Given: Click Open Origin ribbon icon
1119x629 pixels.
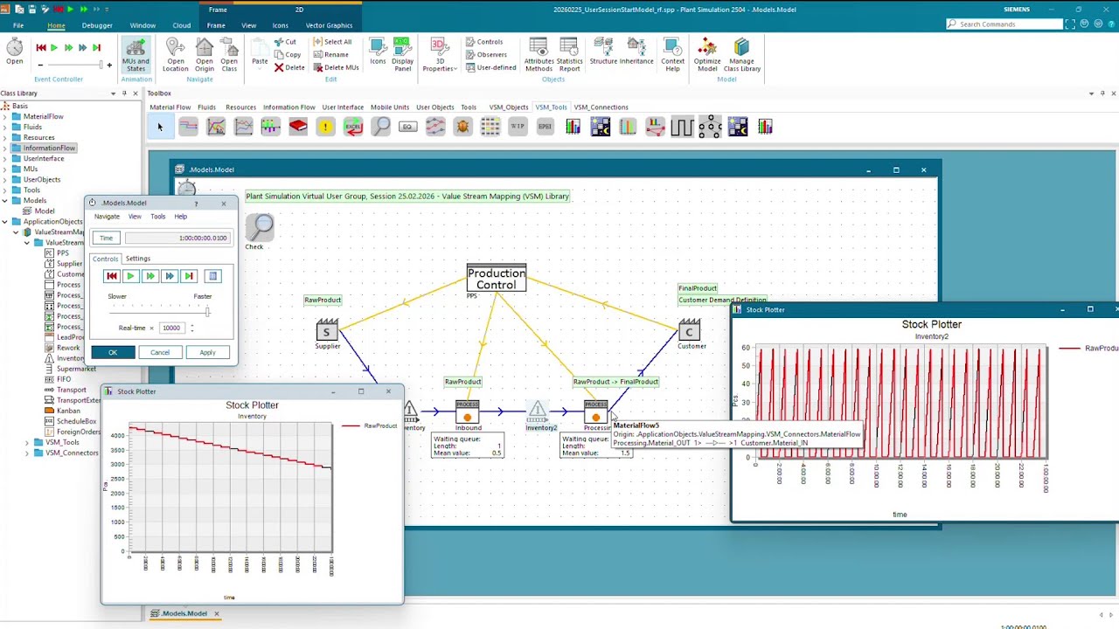Looking at the screenshot, I should point(204,54).
